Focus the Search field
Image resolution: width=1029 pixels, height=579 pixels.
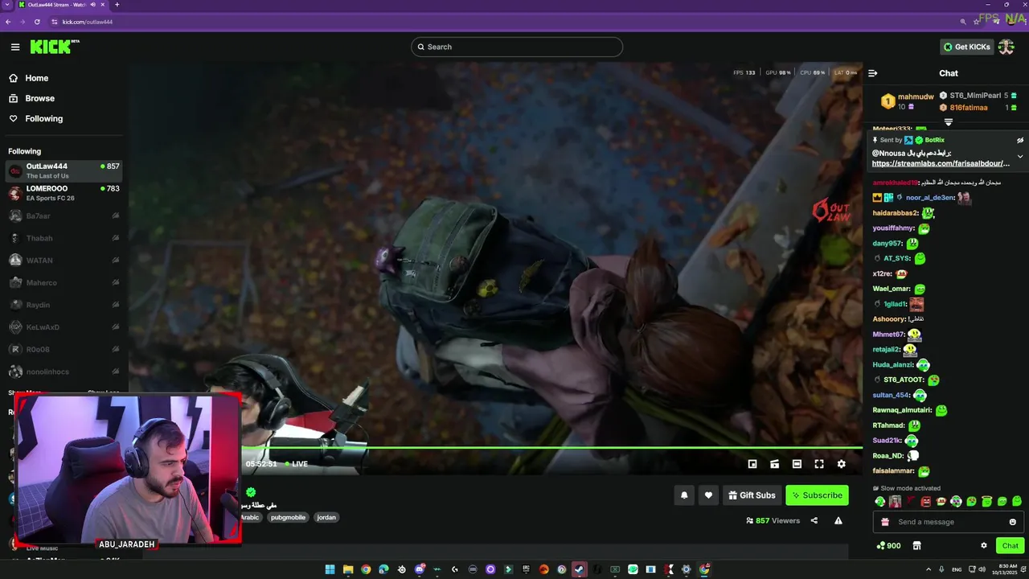tap(517, 47)
